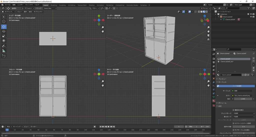Open Texture properties checker tab

[214, 106]
